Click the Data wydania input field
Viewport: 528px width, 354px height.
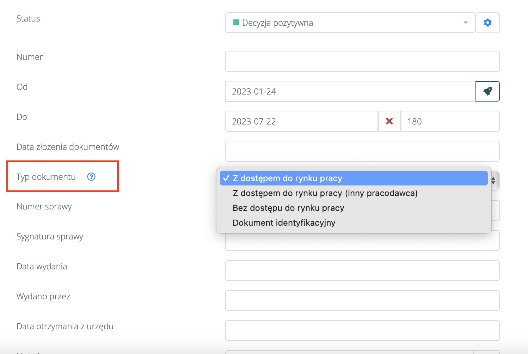pos(362,271)
